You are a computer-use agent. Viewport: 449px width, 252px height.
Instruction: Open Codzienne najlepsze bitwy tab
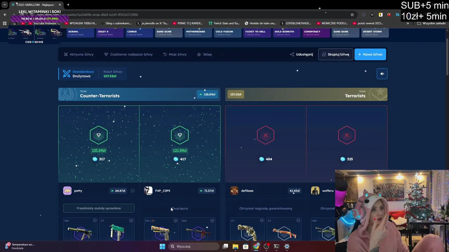click(x=128, y=54)
